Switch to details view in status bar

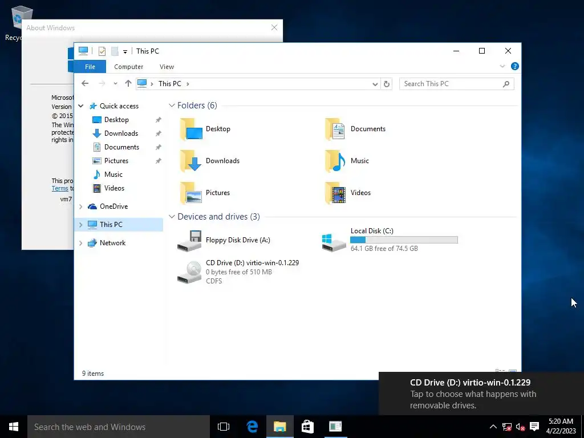(x=500, y=372)
